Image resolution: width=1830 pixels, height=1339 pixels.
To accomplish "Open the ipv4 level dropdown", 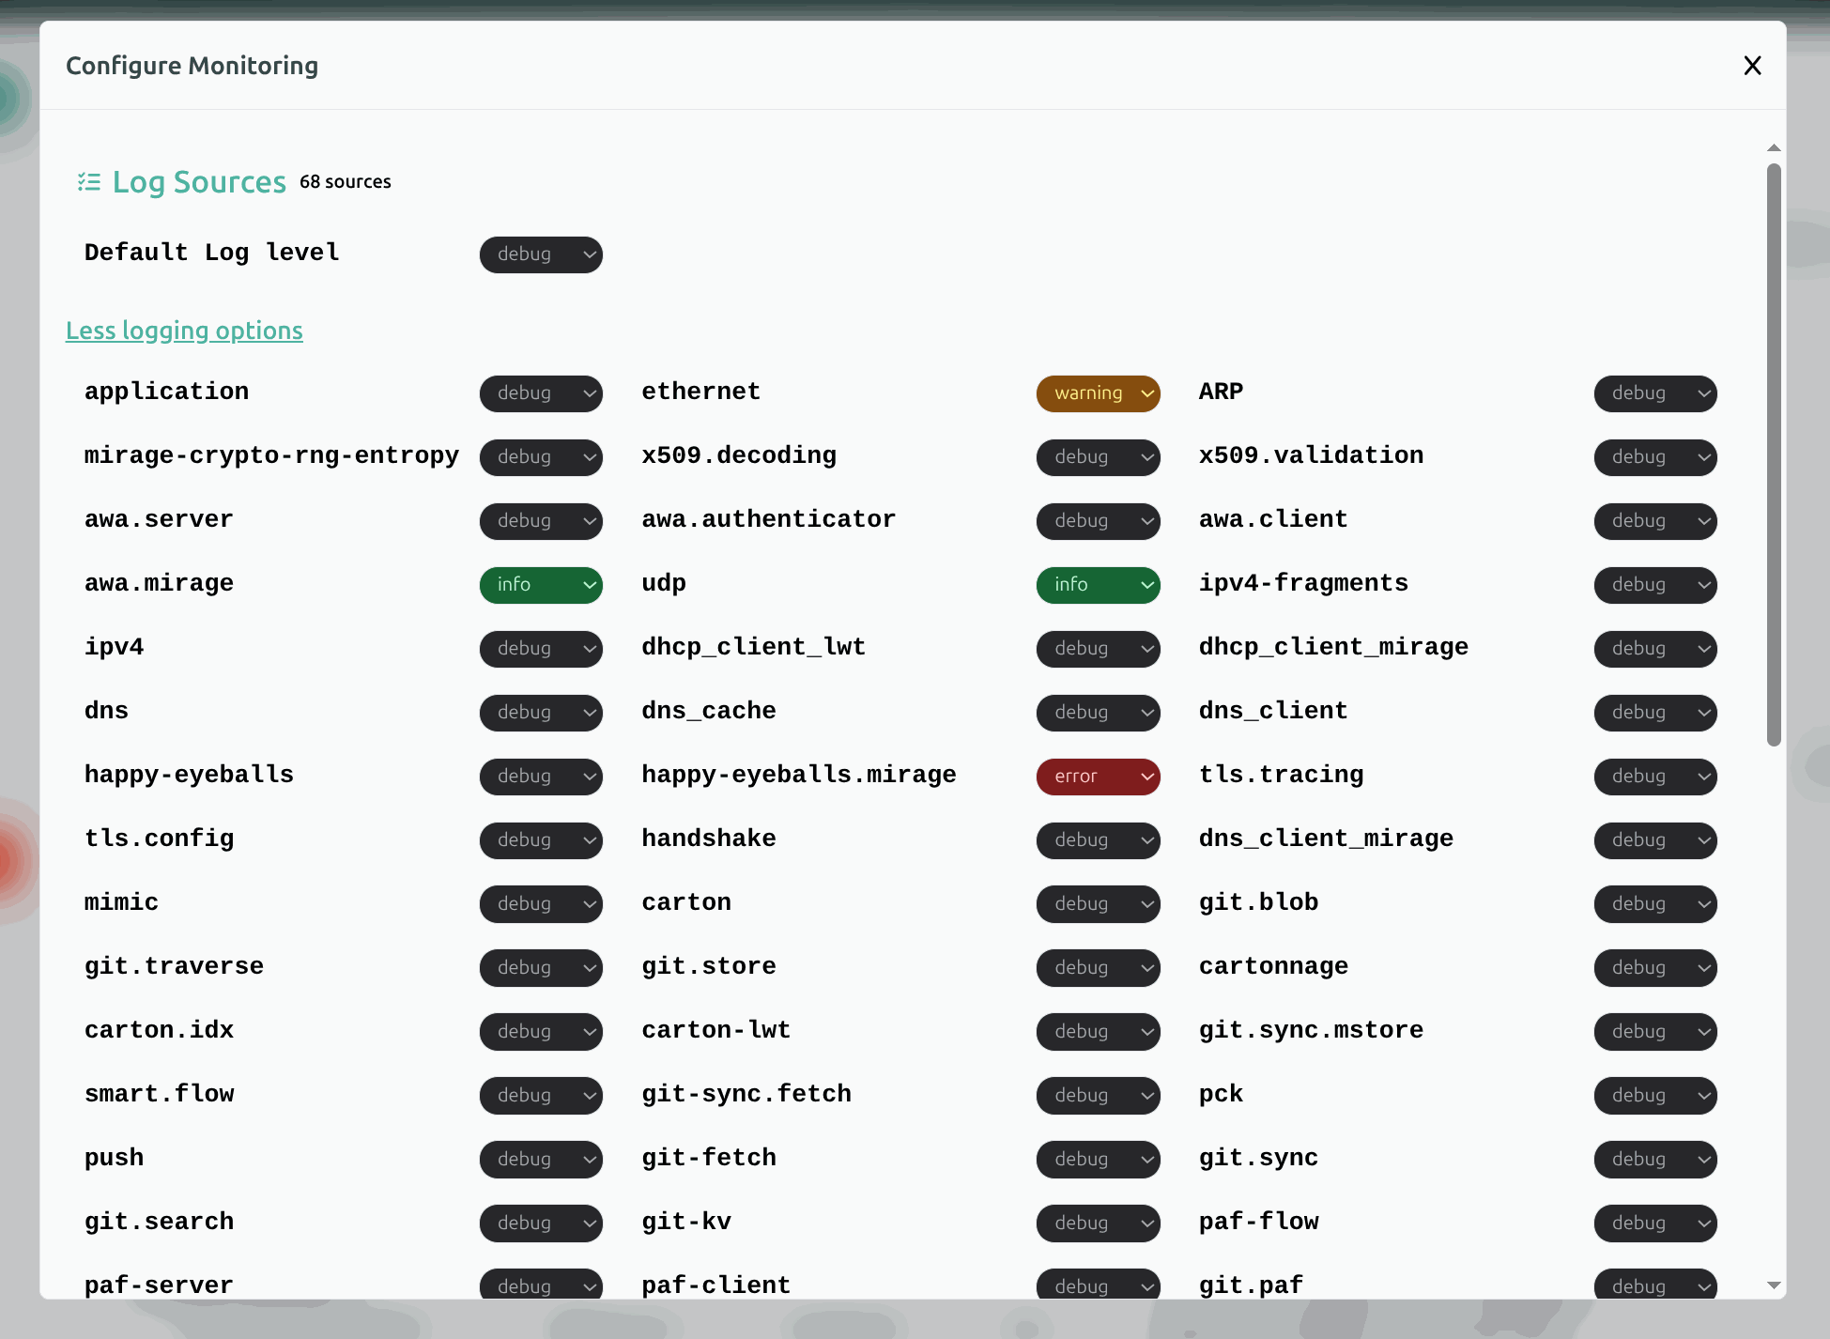I will [541, 649].
